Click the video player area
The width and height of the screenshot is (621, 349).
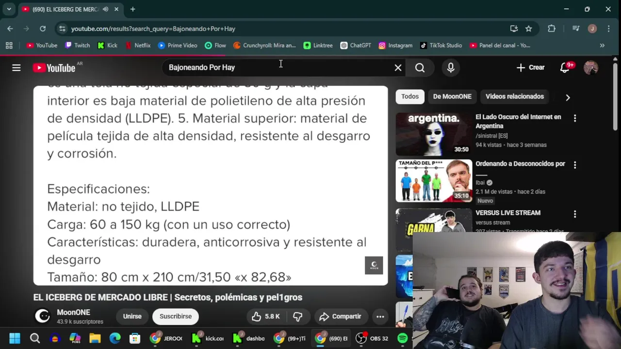coord(211,186)
